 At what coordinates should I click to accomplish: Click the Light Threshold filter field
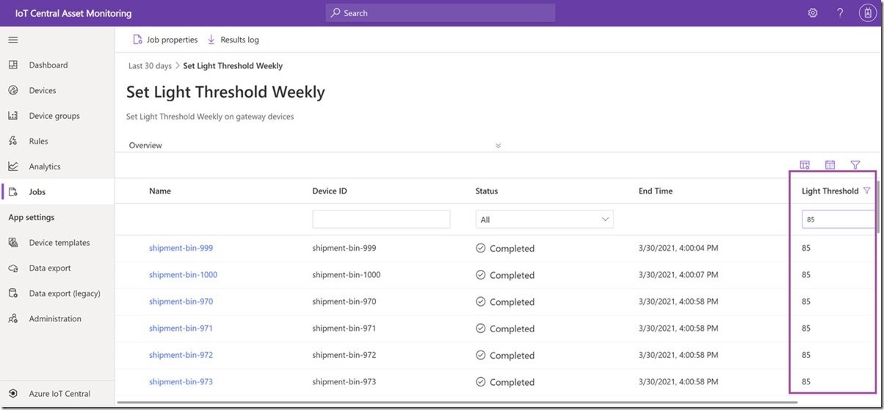tap(838, 219)
